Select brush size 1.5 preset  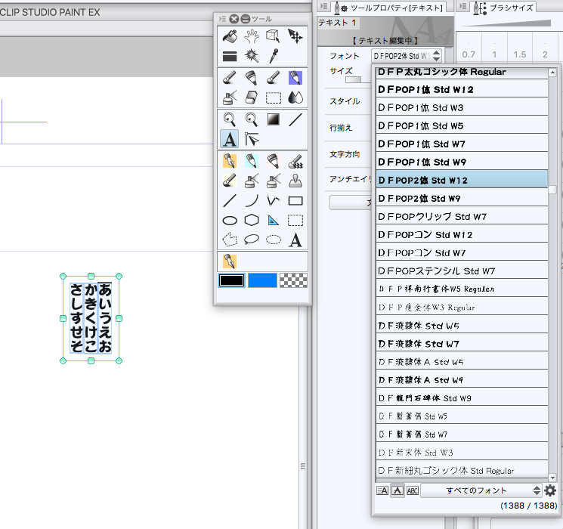[x=520, y=54]
